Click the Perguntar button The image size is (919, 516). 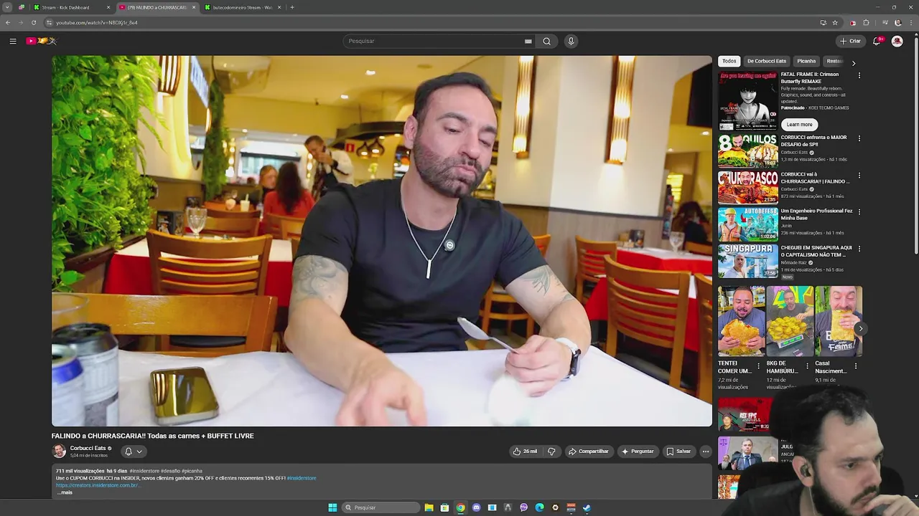coord(638,451)
